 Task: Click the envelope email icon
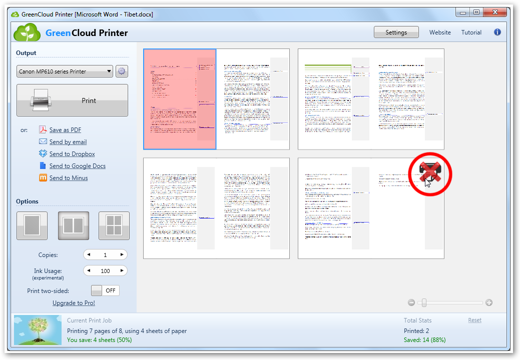click(x=43, y=141)
